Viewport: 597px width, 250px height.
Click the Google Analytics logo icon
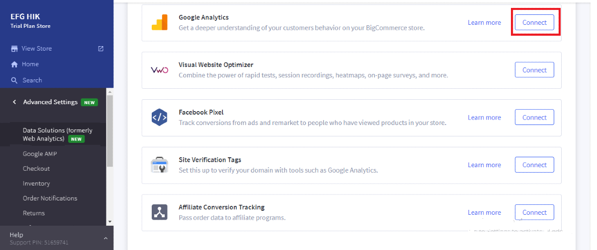(x=160, y=23)
